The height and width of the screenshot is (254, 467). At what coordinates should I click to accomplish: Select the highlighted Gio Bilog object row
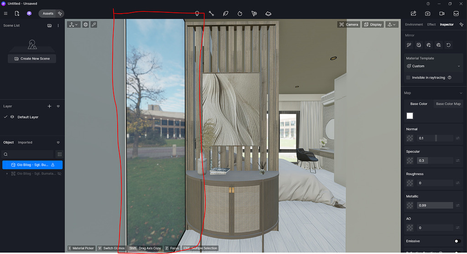[32, 165]
